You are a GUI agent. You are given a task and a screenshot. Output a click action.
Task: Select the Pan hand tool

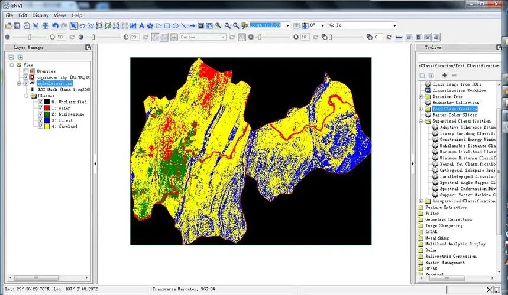(82, 25)
